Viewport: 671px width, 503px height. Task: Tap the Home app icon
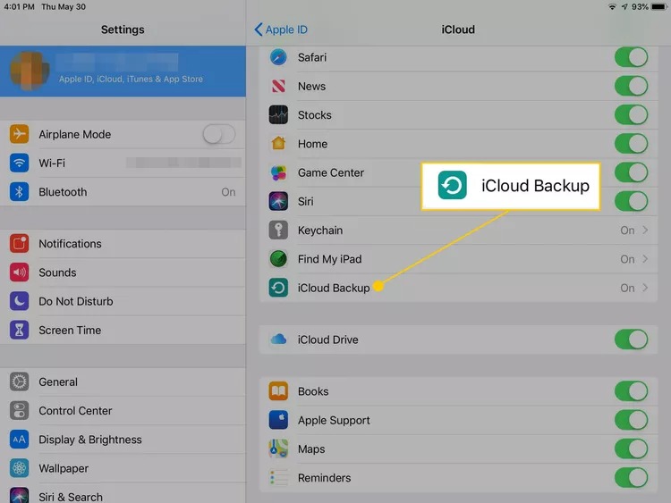tap(278, 144)
